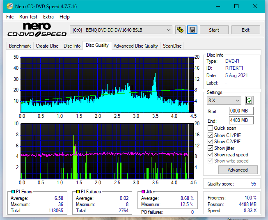Click the Start button
Image resolution: width=268 pixels, height=220 pixels.
coord(214,30)
